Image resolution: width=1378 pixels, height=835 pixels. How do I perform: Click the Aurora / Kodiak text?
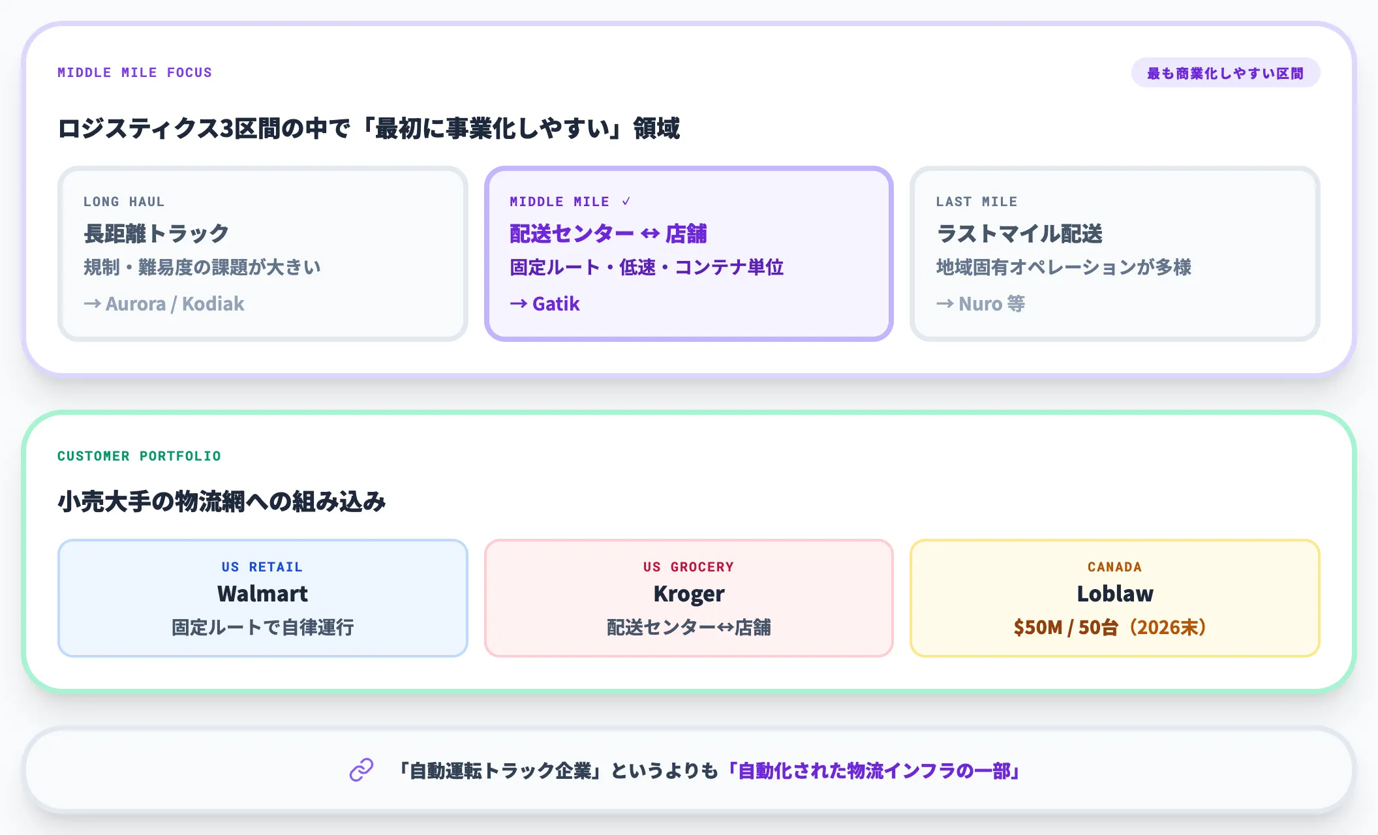point(175,304)
